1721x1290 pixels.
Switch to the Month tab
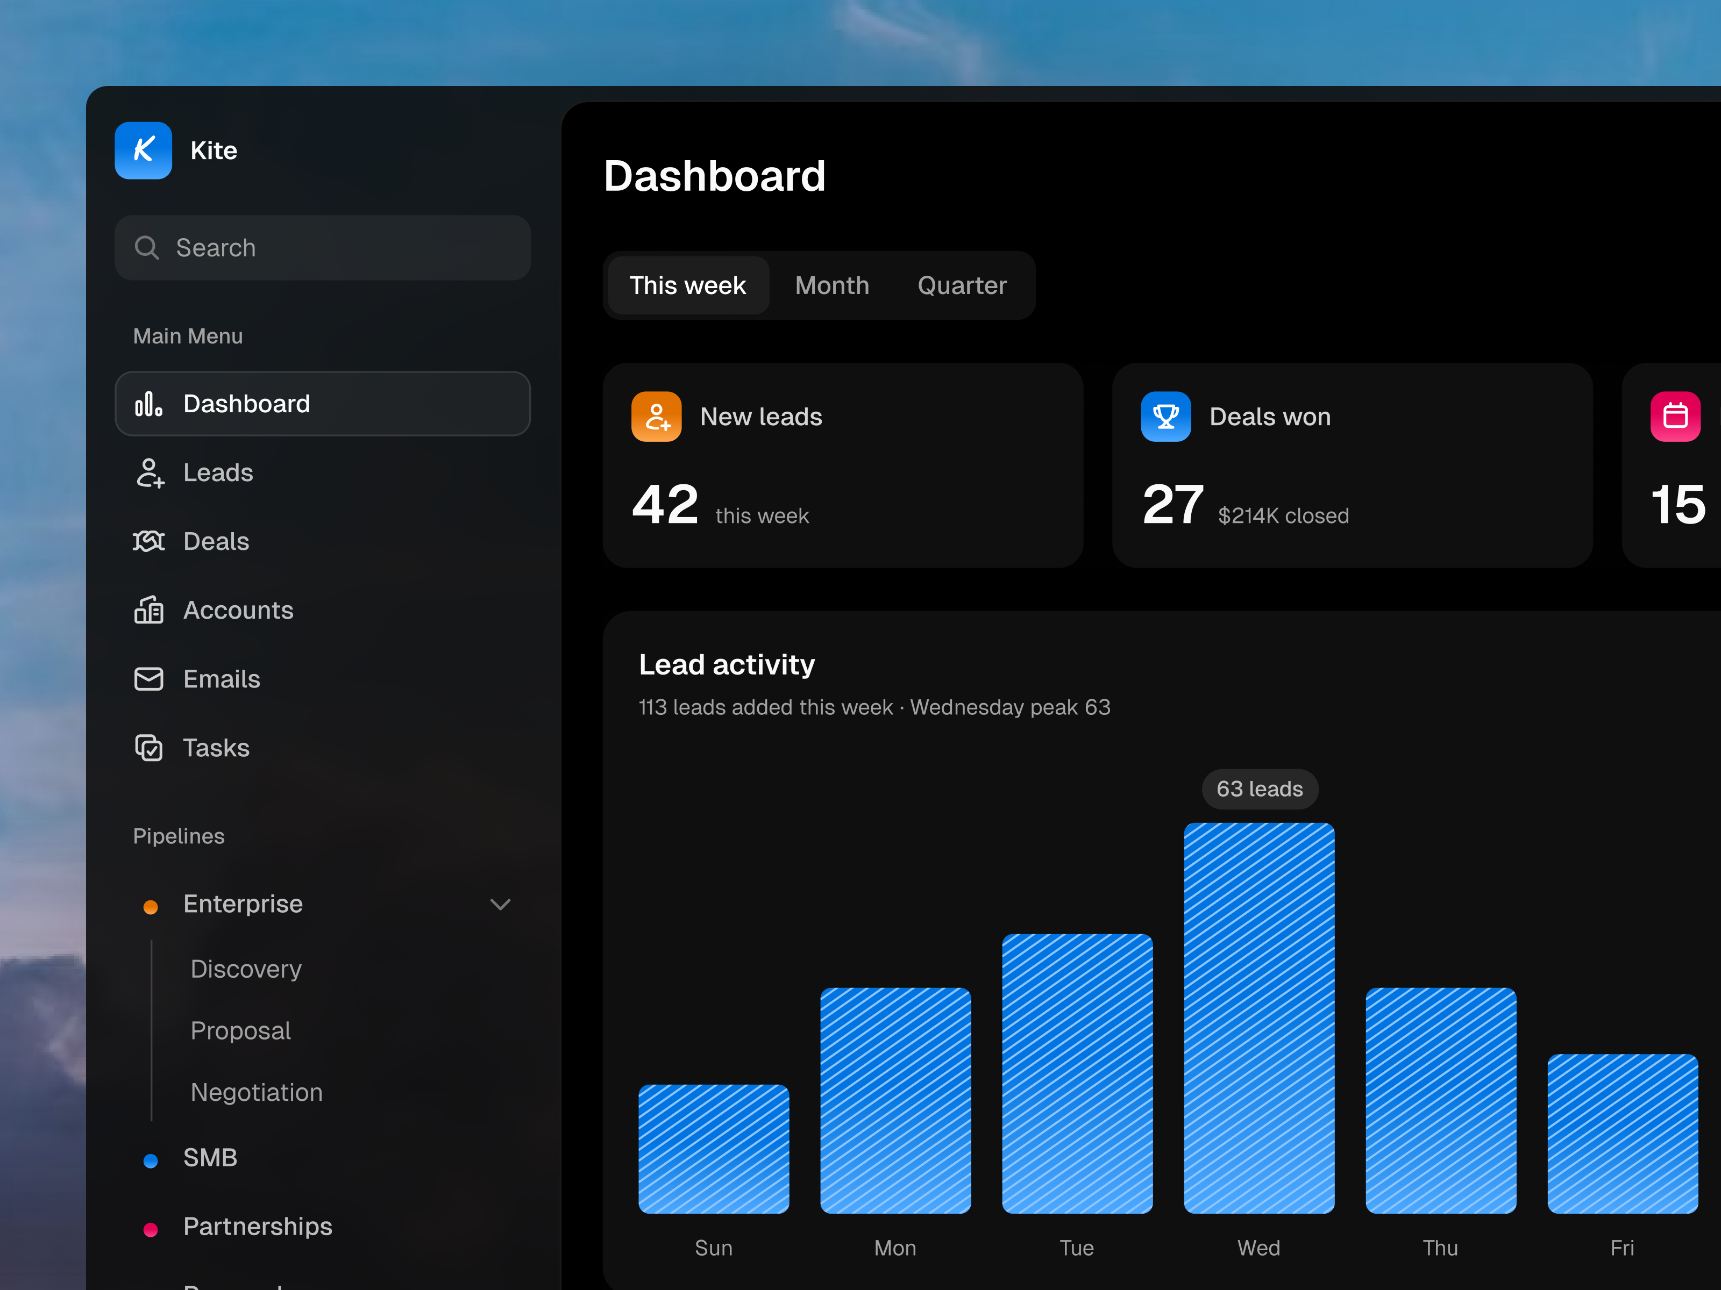[x=831, y=285]
